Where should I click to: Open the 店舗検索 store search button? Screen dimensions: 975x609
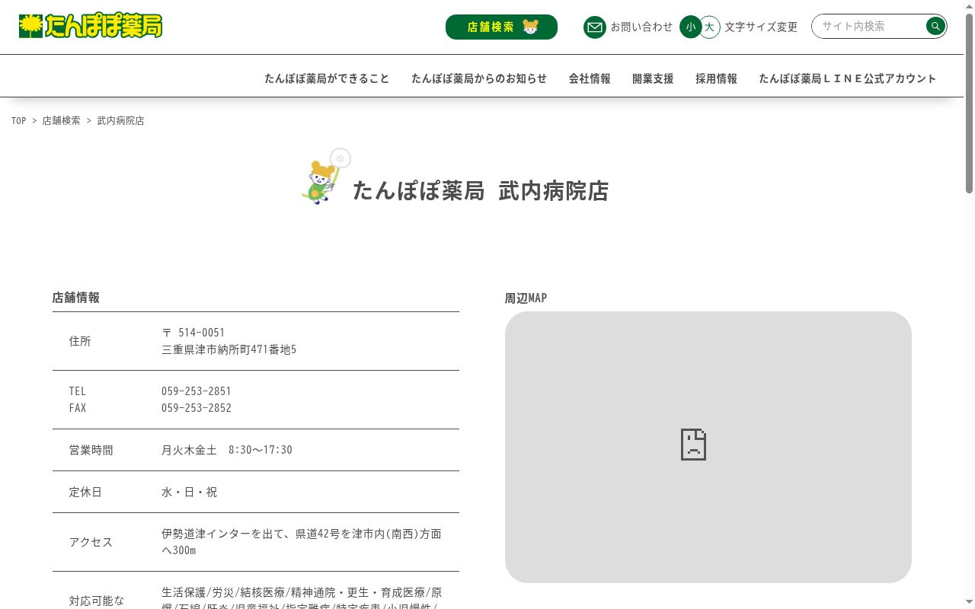[501, 27]
